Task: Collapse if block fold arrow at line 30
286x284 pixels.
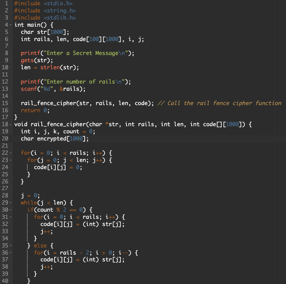Action: (x=11, y=210)
